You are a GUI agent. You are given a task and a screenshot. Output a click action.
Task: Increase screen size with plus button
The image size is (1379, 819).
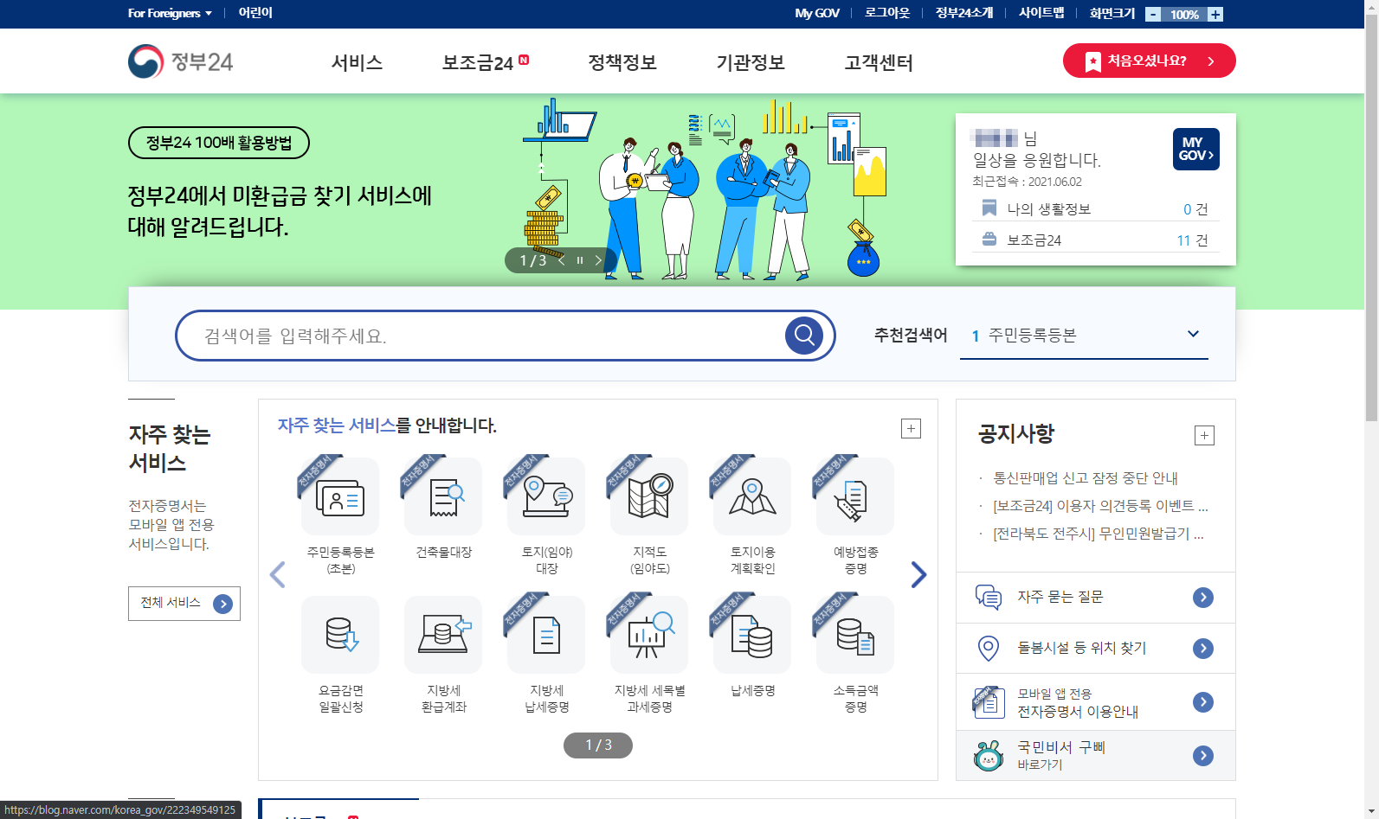[x=1215, y=14]
